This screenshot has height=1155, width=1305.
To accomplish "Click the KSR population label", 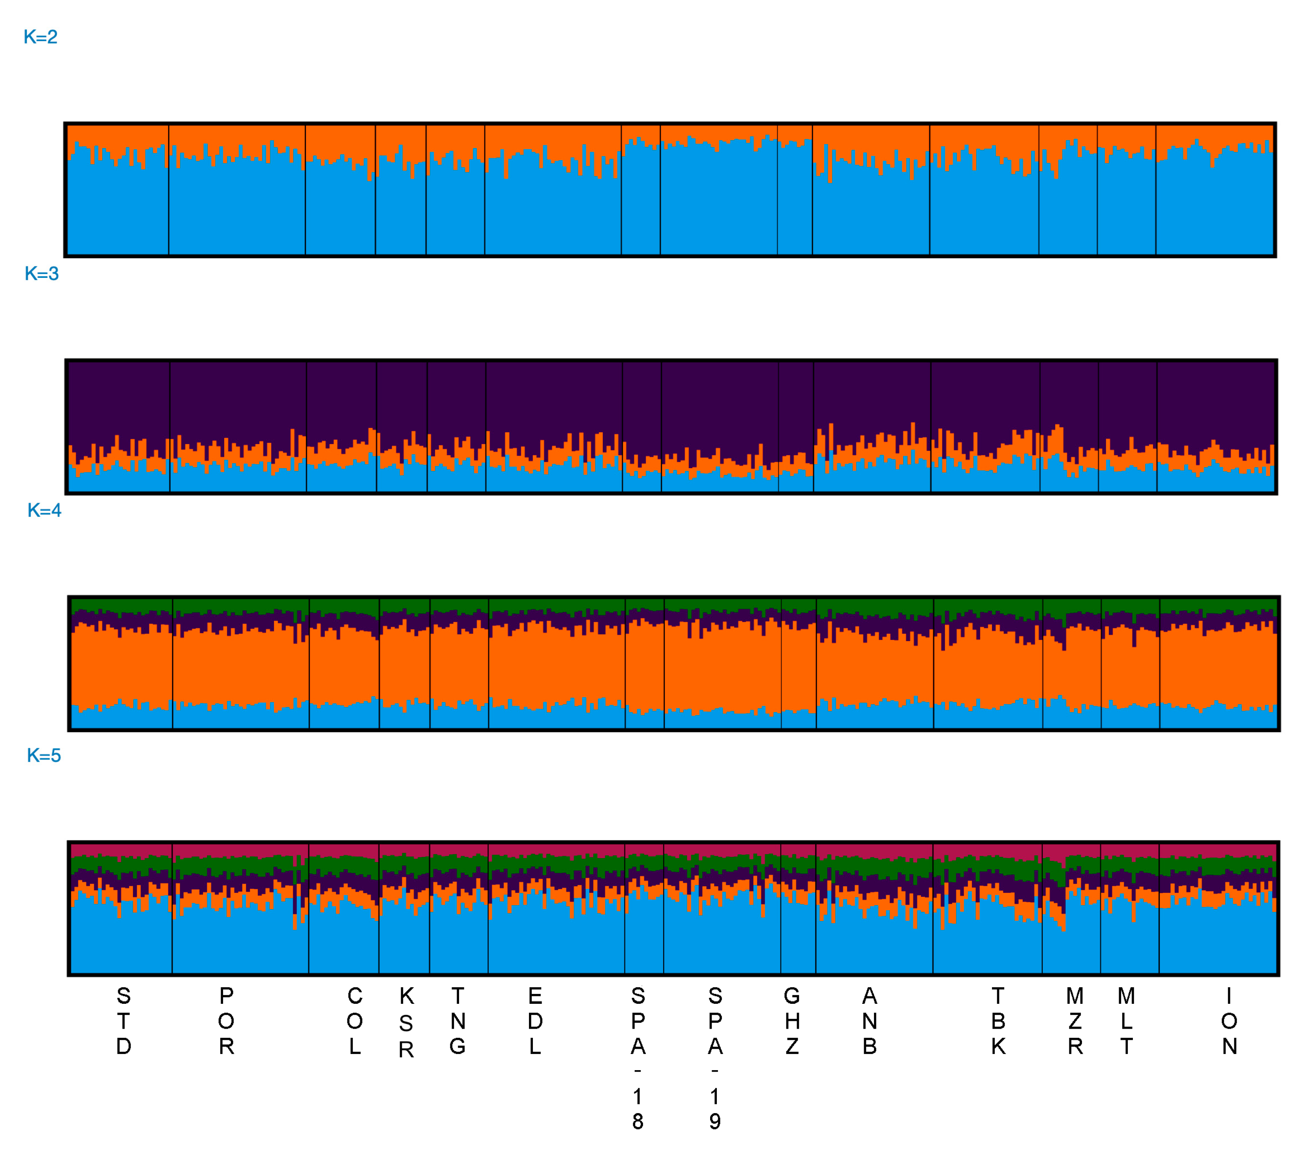I will [x=406, y=1023].
